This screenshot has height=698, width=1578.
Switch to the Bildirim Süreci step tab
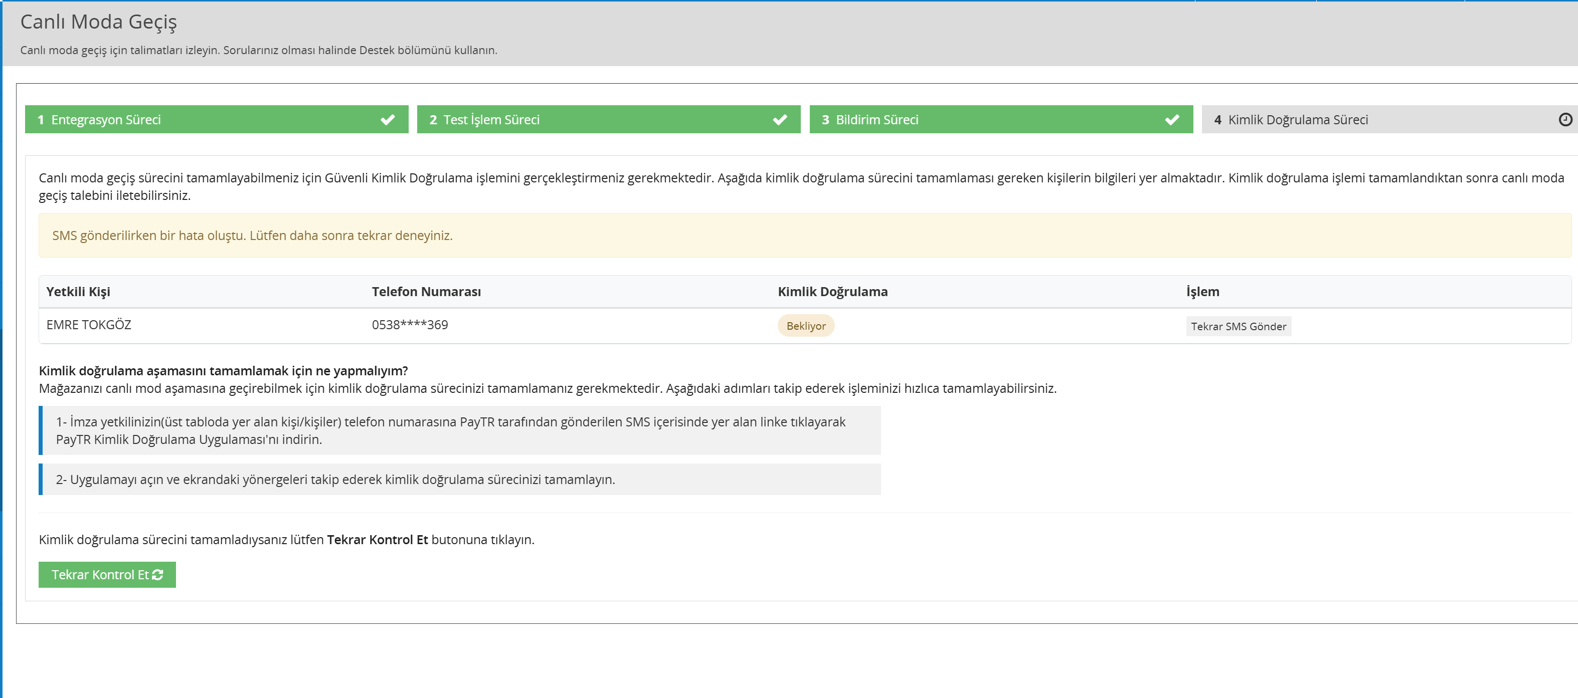[1001, 119]
